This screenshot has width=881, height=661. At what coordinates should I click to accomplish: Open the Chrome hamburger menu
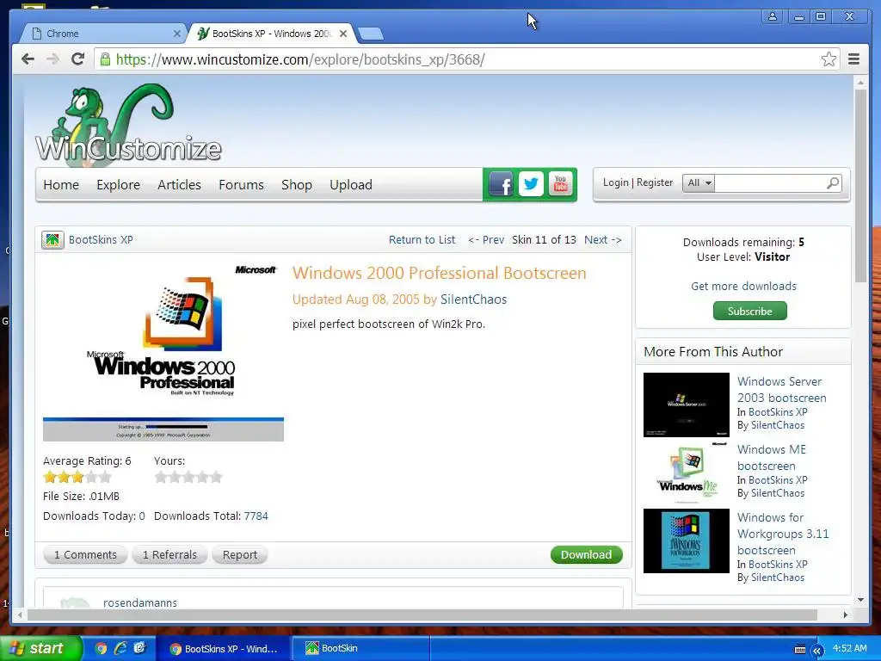pyautogui.click(x=854, y=59)
